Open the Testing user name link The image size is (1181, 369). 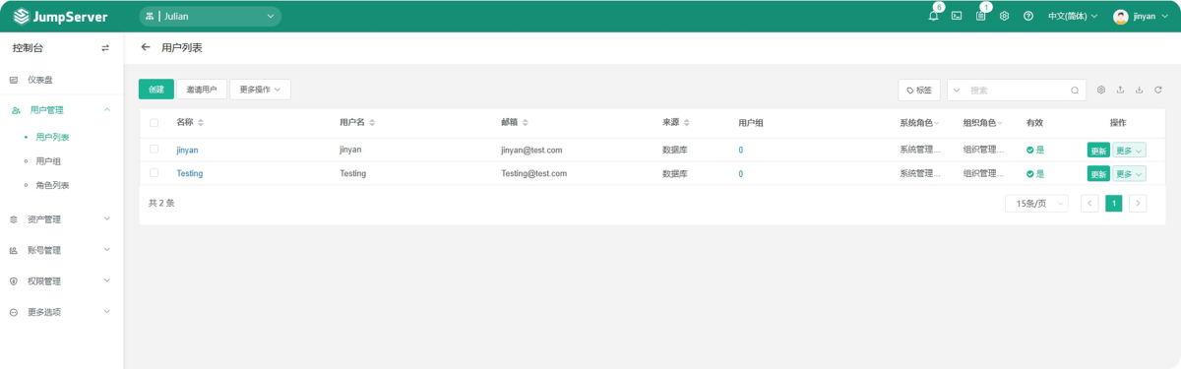[190, 174]
